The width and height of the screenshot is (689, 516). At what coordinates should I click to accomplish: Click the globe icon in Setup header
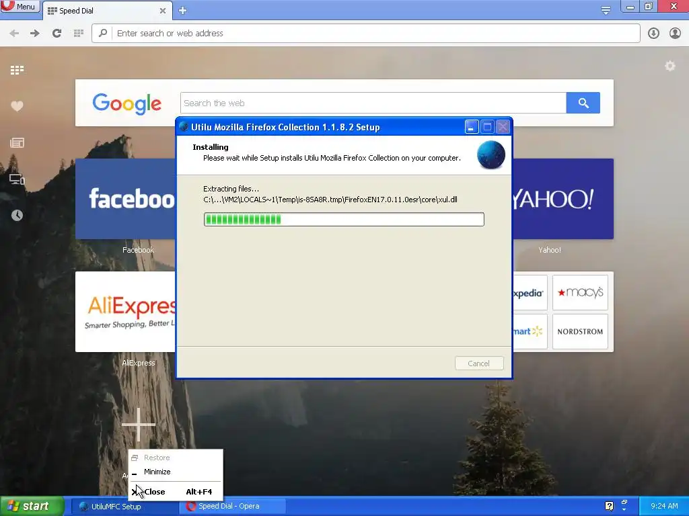point(491,155)
